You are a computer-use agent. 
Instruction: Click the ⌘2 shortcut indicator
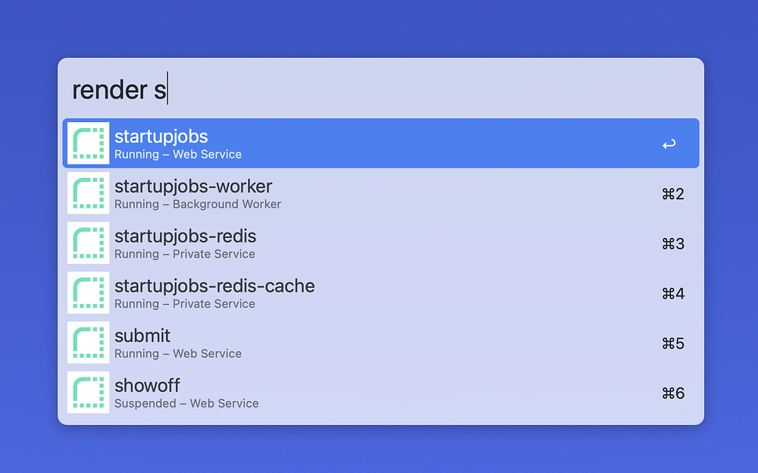coord(672,194)
